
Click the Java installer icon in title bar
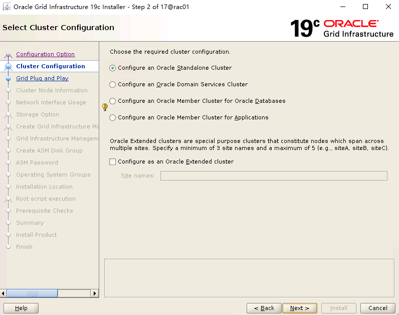[7, 7]
